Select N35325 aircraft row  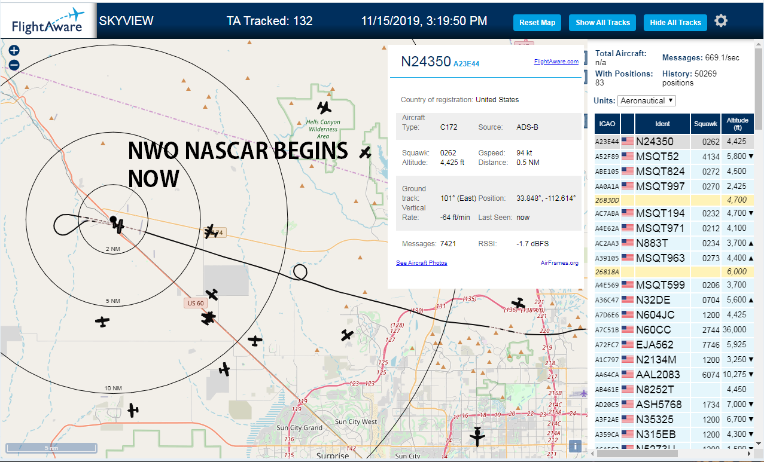coord(674,420)
